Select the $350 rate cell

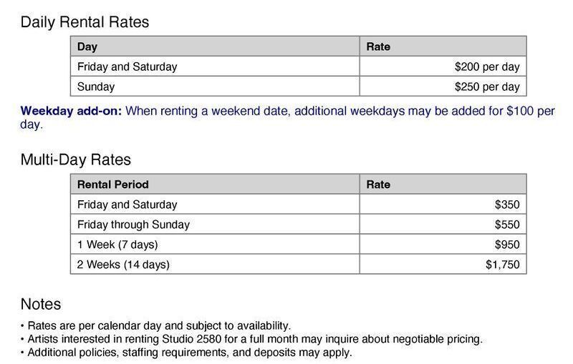tap(507, 205)
